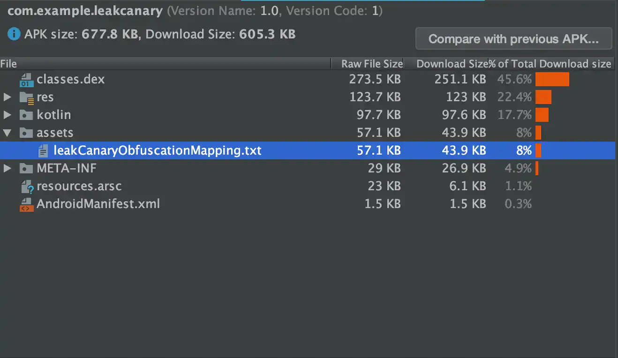Click the 1.1% percentage value
Viewport: 618px width, 358px height.
click(x=518, y=186)
